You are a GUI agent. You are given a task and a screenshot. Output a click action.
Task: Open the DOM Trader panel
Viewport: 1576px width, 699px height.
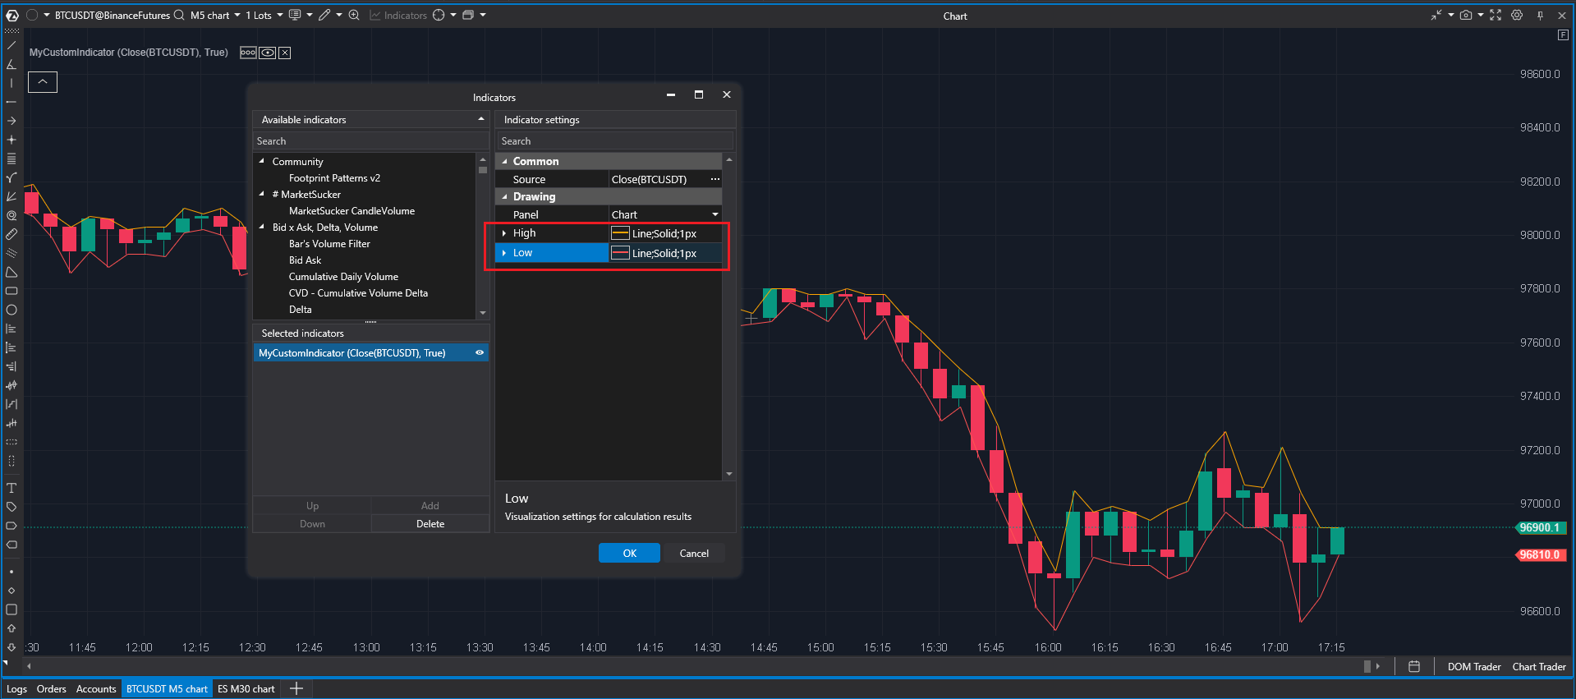click(x=1473, y=666)
